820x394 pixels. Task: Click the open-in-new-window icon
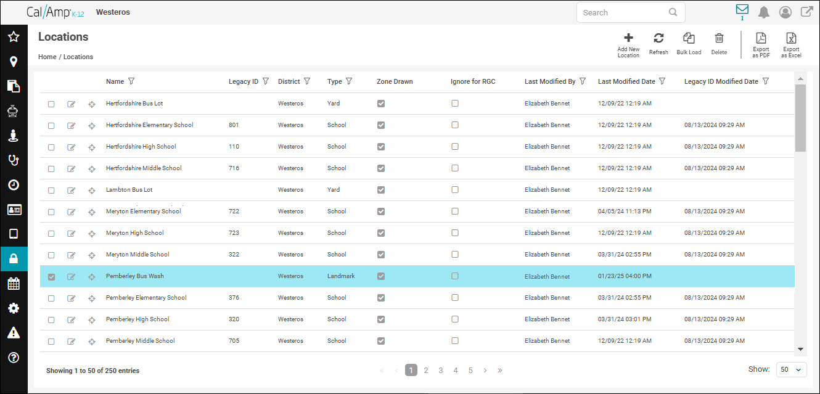806,12
